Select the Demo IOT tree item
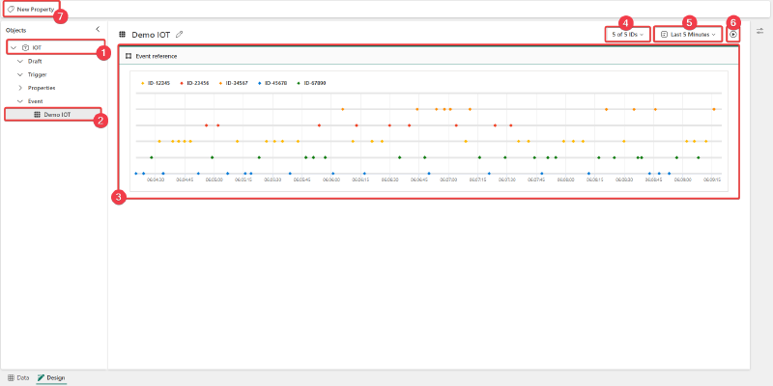Viewport: 773px width, 386px height. point(53,115)
